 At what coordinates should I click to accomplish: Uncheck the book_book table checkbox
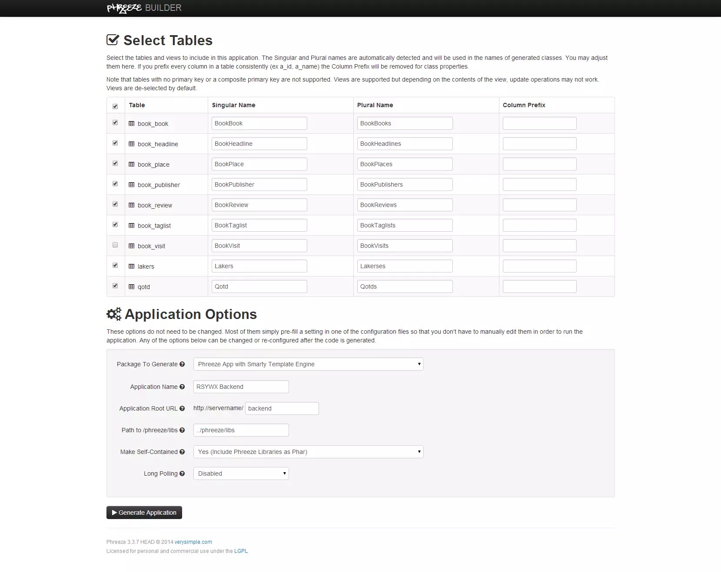[x=115, y=122]
